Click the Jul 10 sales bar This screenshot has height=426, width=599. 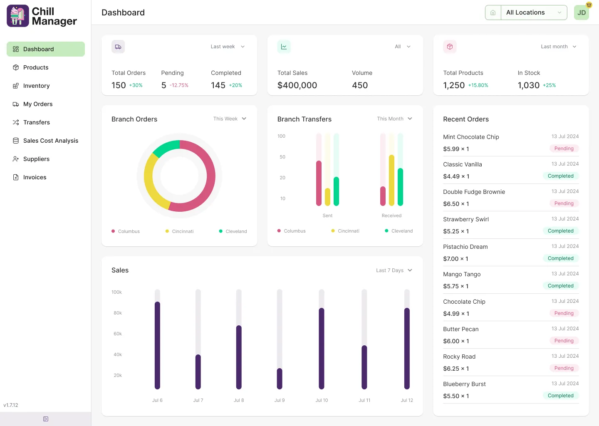(322, 348)
